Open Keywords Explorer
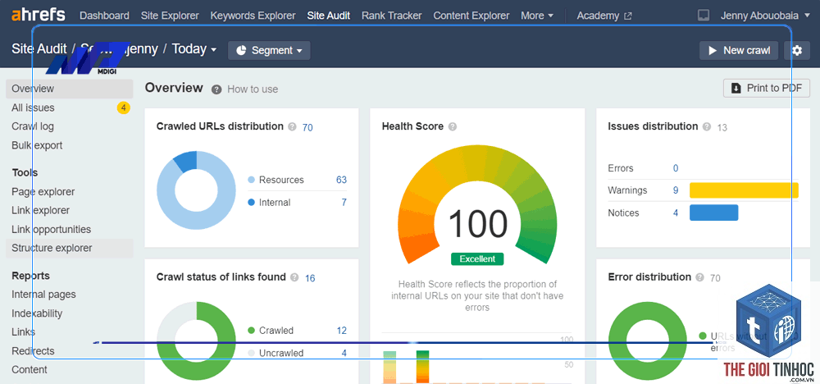This screenshot has height=384, width=820. point(253,16)
